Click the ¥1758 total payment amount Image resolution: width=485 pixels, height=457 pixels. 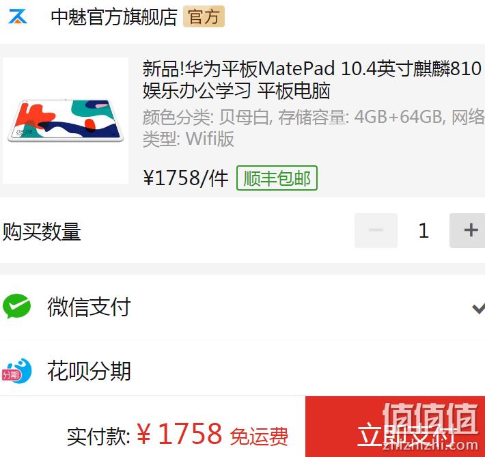click(x=179, y=434)
